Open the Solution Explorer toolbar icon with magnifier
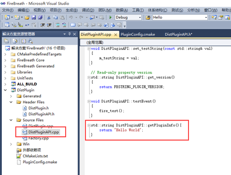The image size is (231, 175). tap(214, 18)
